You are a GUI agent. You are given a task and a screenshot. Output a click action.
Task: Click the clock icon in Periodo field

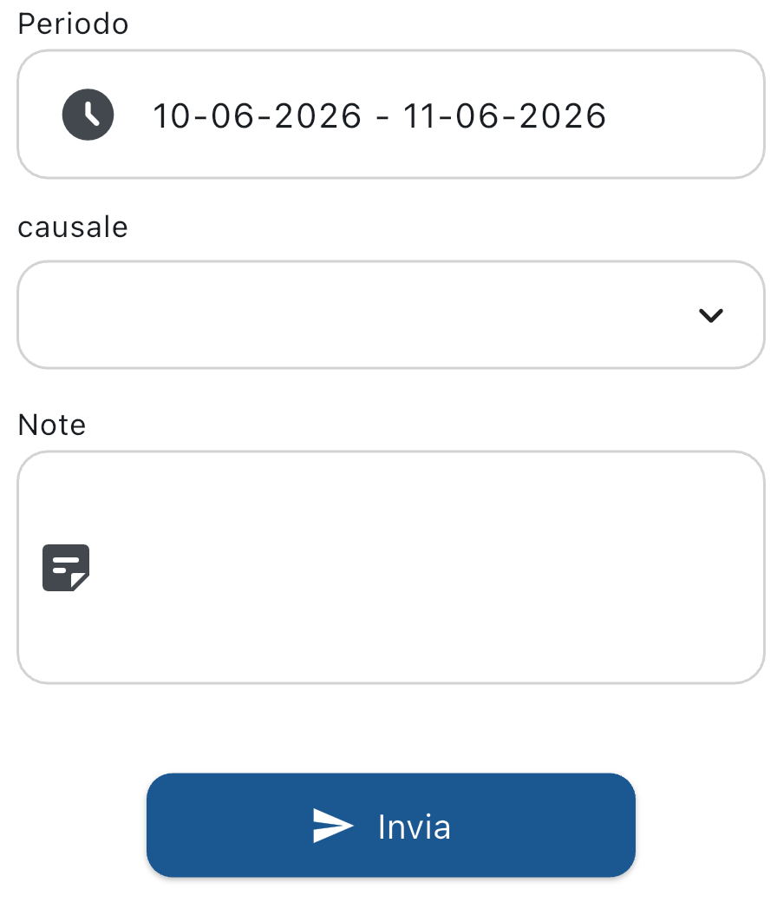click(88, 115)
